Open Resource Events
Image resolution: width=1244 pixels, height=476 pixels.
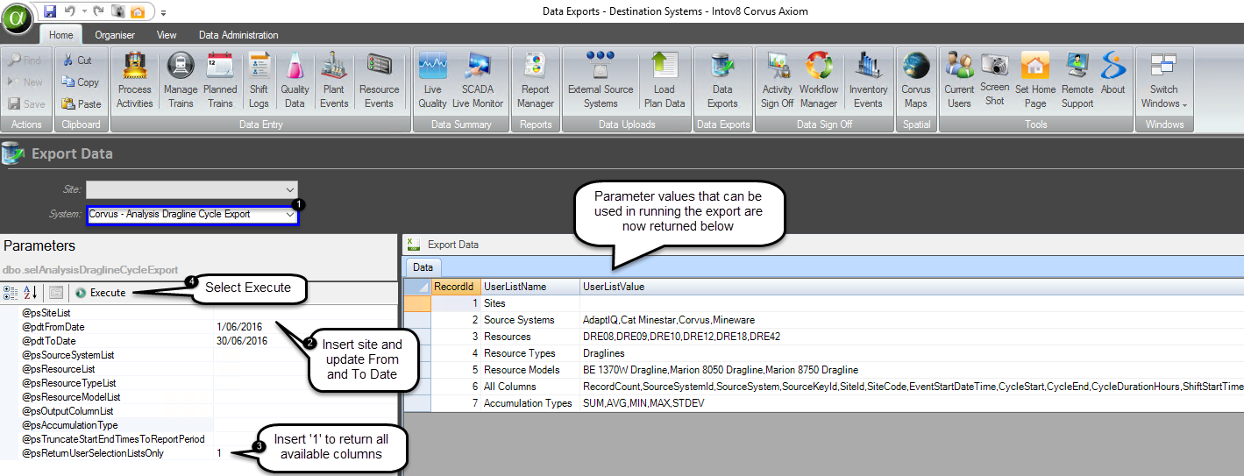[379, 80]
